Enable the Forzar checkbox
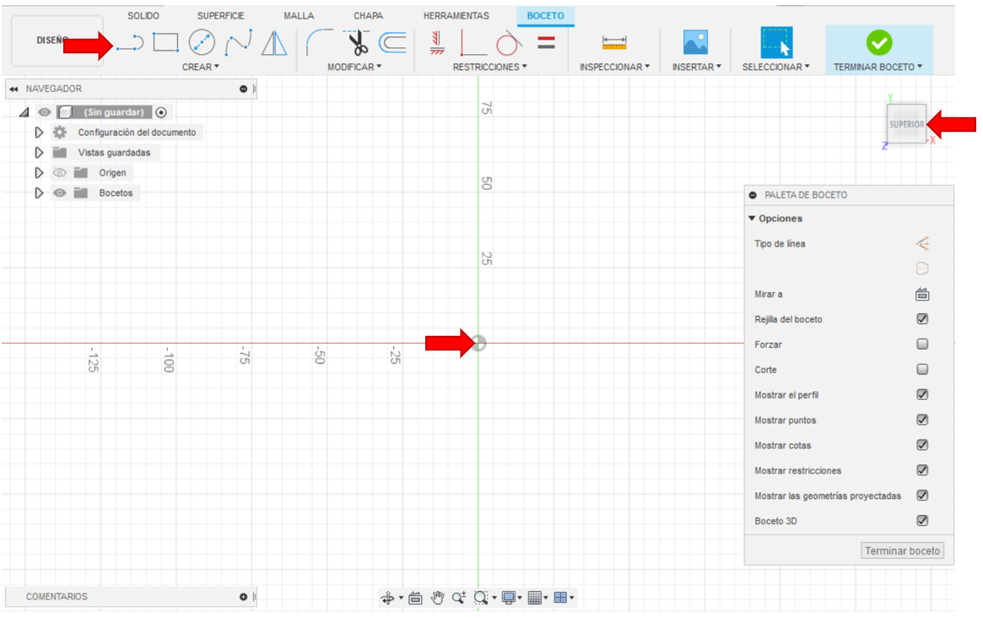This screenshot has width=983, height=618. (x=921, y=344)
